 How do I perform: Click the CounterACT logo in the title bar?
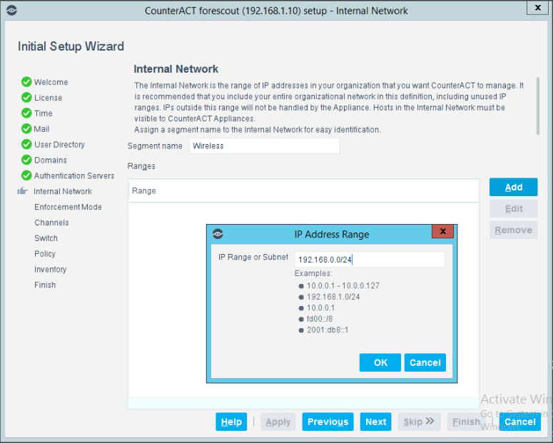11,10
